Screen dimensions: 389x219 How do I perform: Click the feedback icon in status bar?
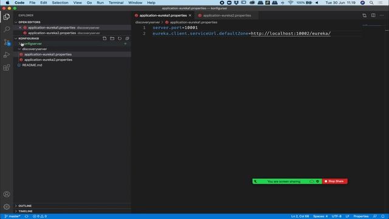click(374, 217)
